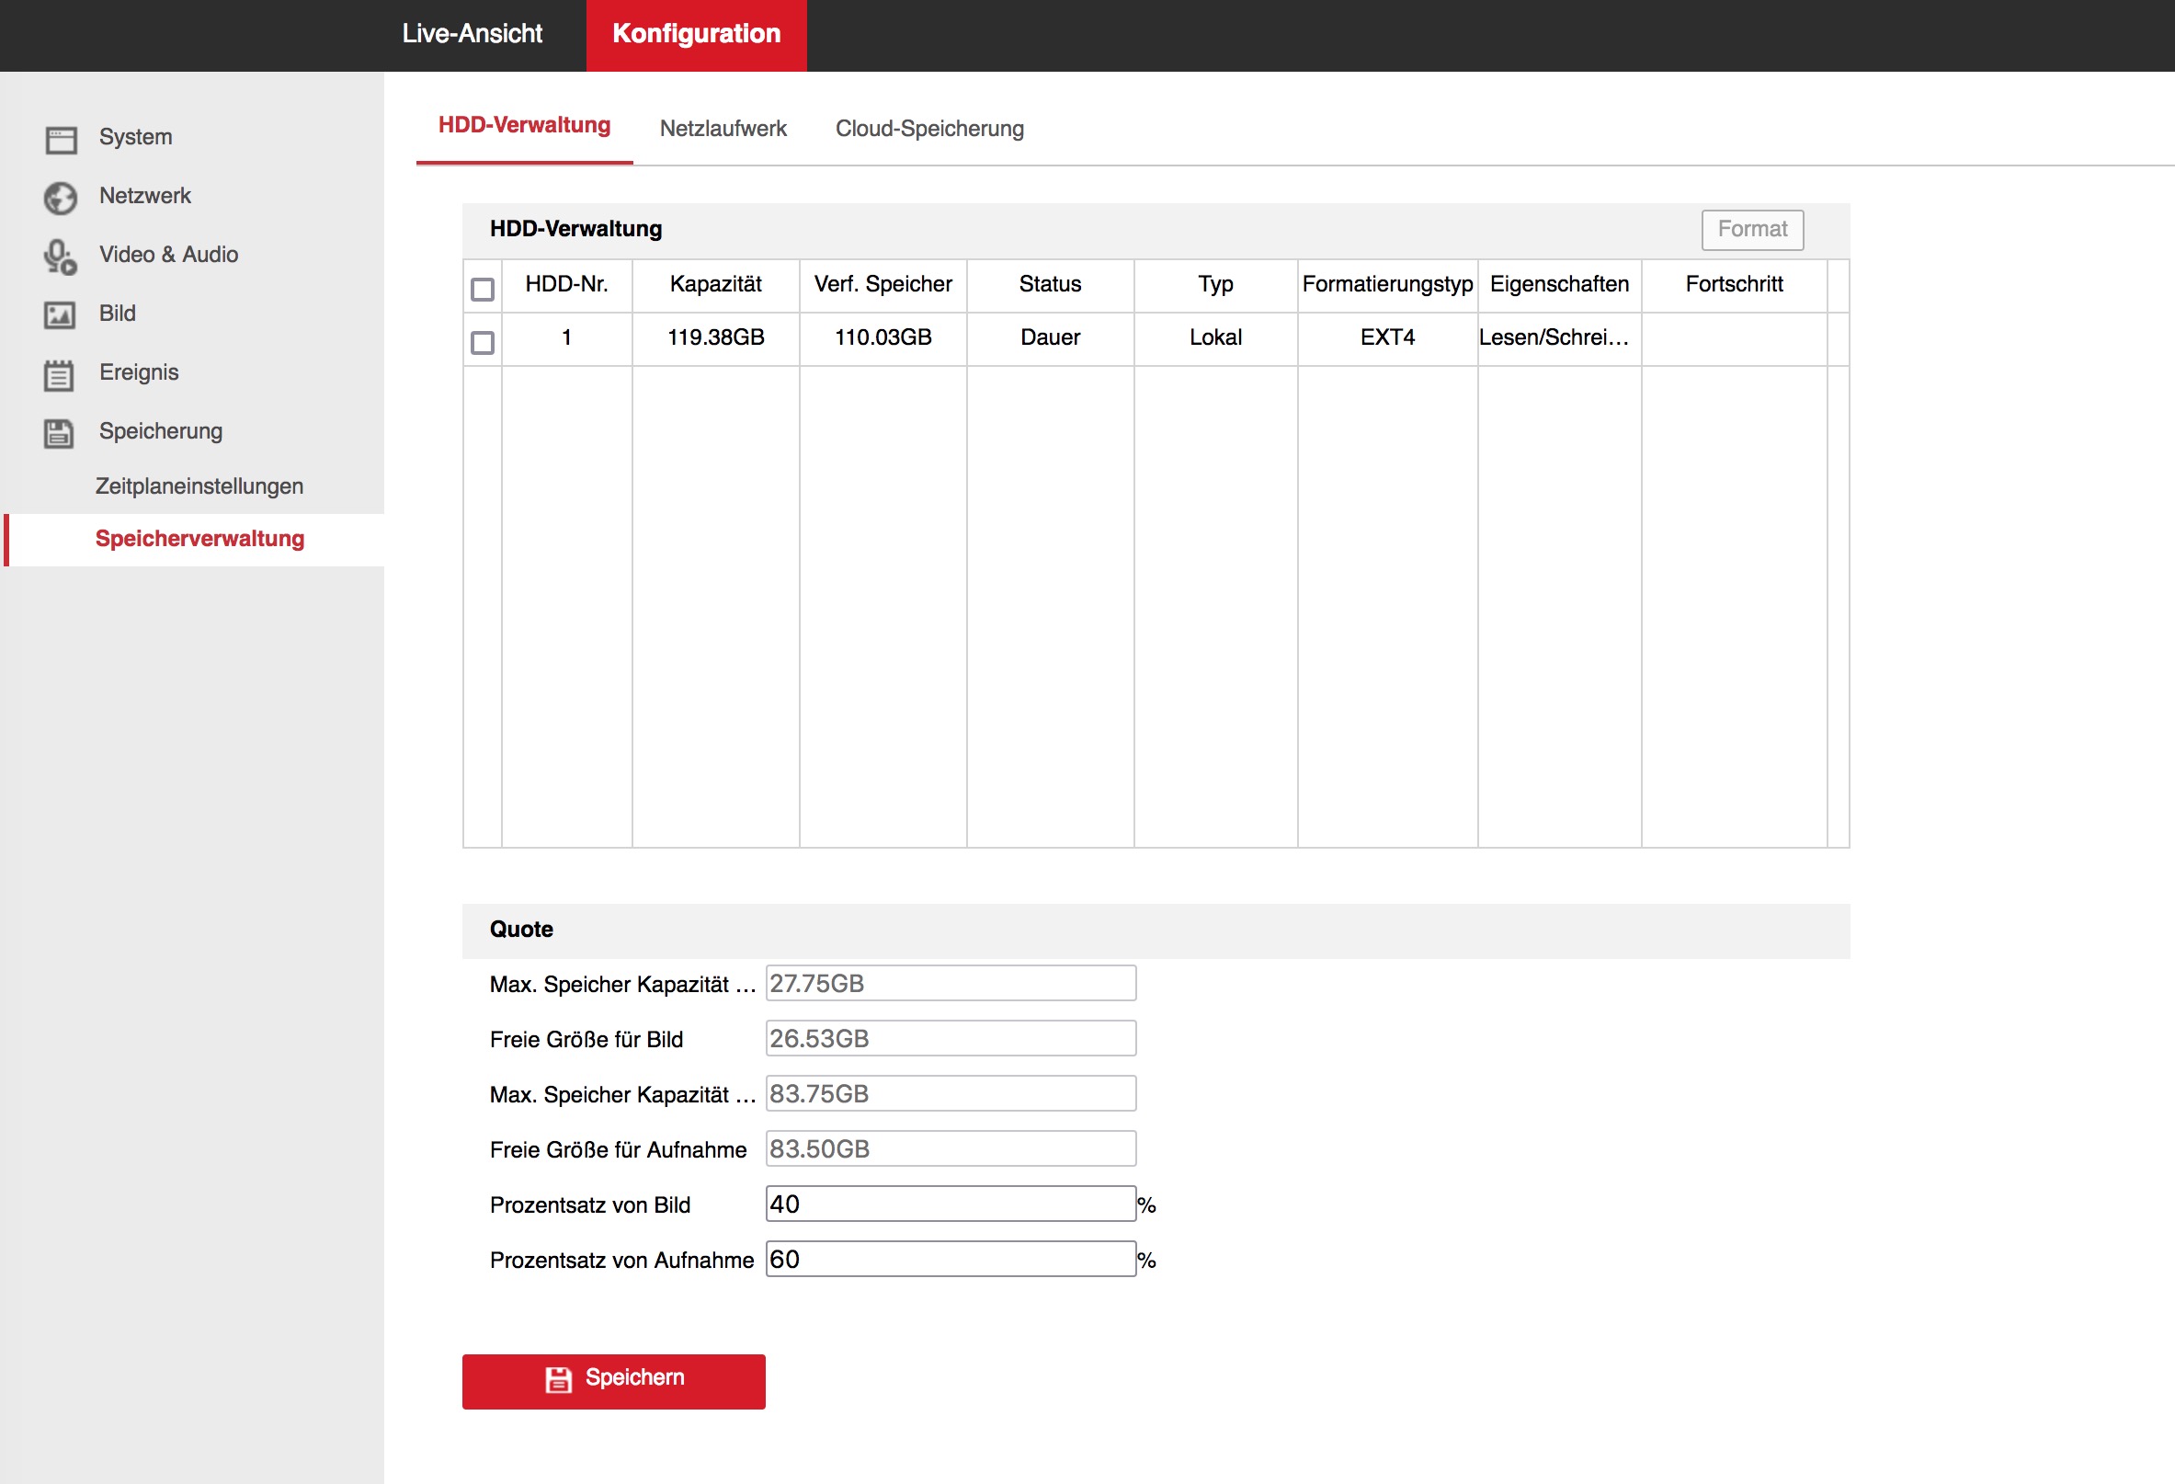Open the Cloud-Speicherung tab
2175x1484 pixels.
pos(928,129)
